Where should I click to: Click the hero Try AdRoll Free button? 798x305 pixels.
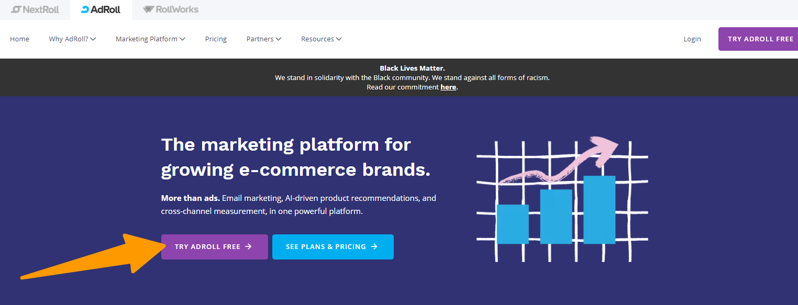215,247
